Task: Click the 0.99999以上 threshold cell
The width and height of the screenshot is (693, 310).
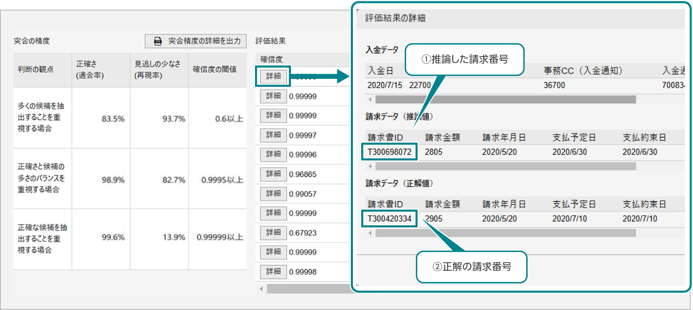Action: coord(218,239)
